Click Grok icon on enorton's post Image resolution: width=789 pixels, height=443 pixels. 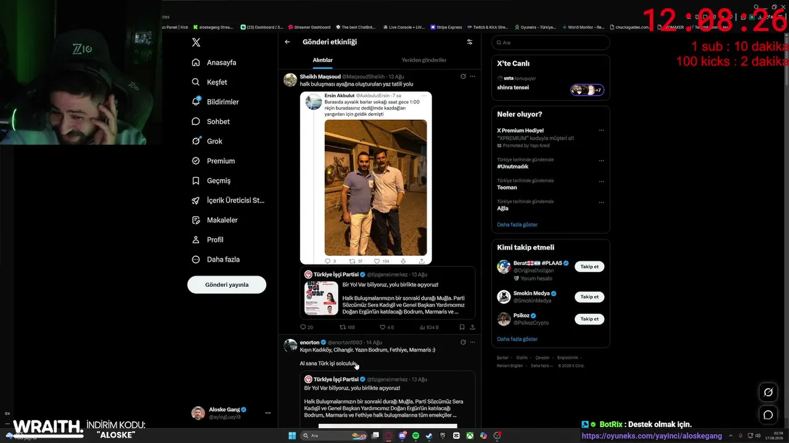click(463, 342)
